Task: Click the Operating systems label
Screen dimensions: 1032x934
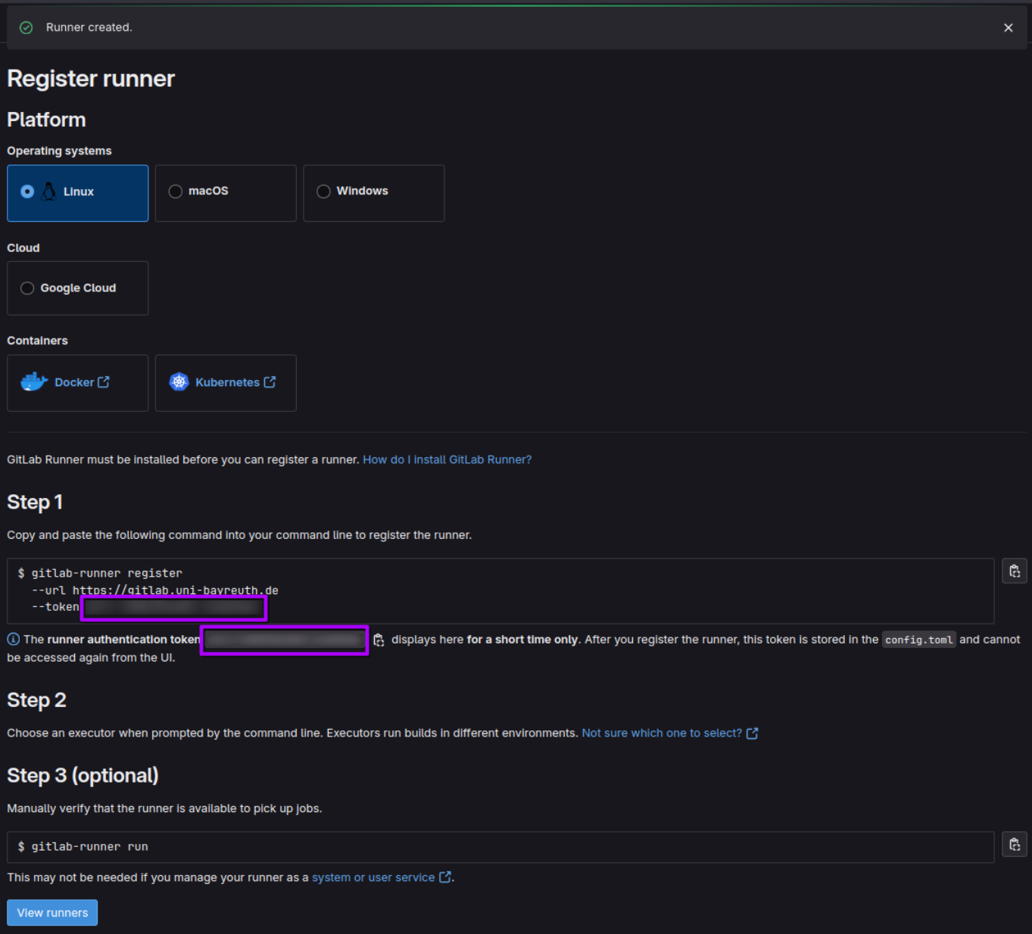Action: (59, 151)
